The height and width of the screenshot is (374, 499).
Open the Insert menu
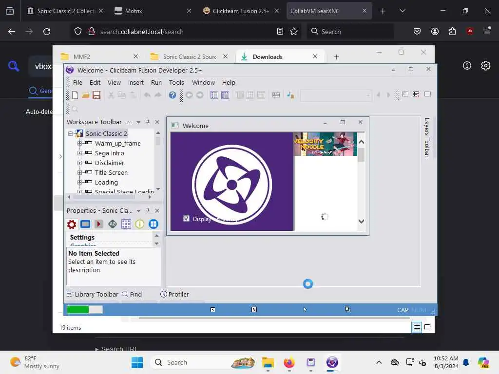coord(136,82)
